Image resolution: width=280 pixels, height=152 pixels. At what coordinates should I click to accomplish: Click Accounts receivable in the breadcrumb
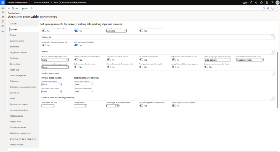pyautogui.click(x=41, y=2)
